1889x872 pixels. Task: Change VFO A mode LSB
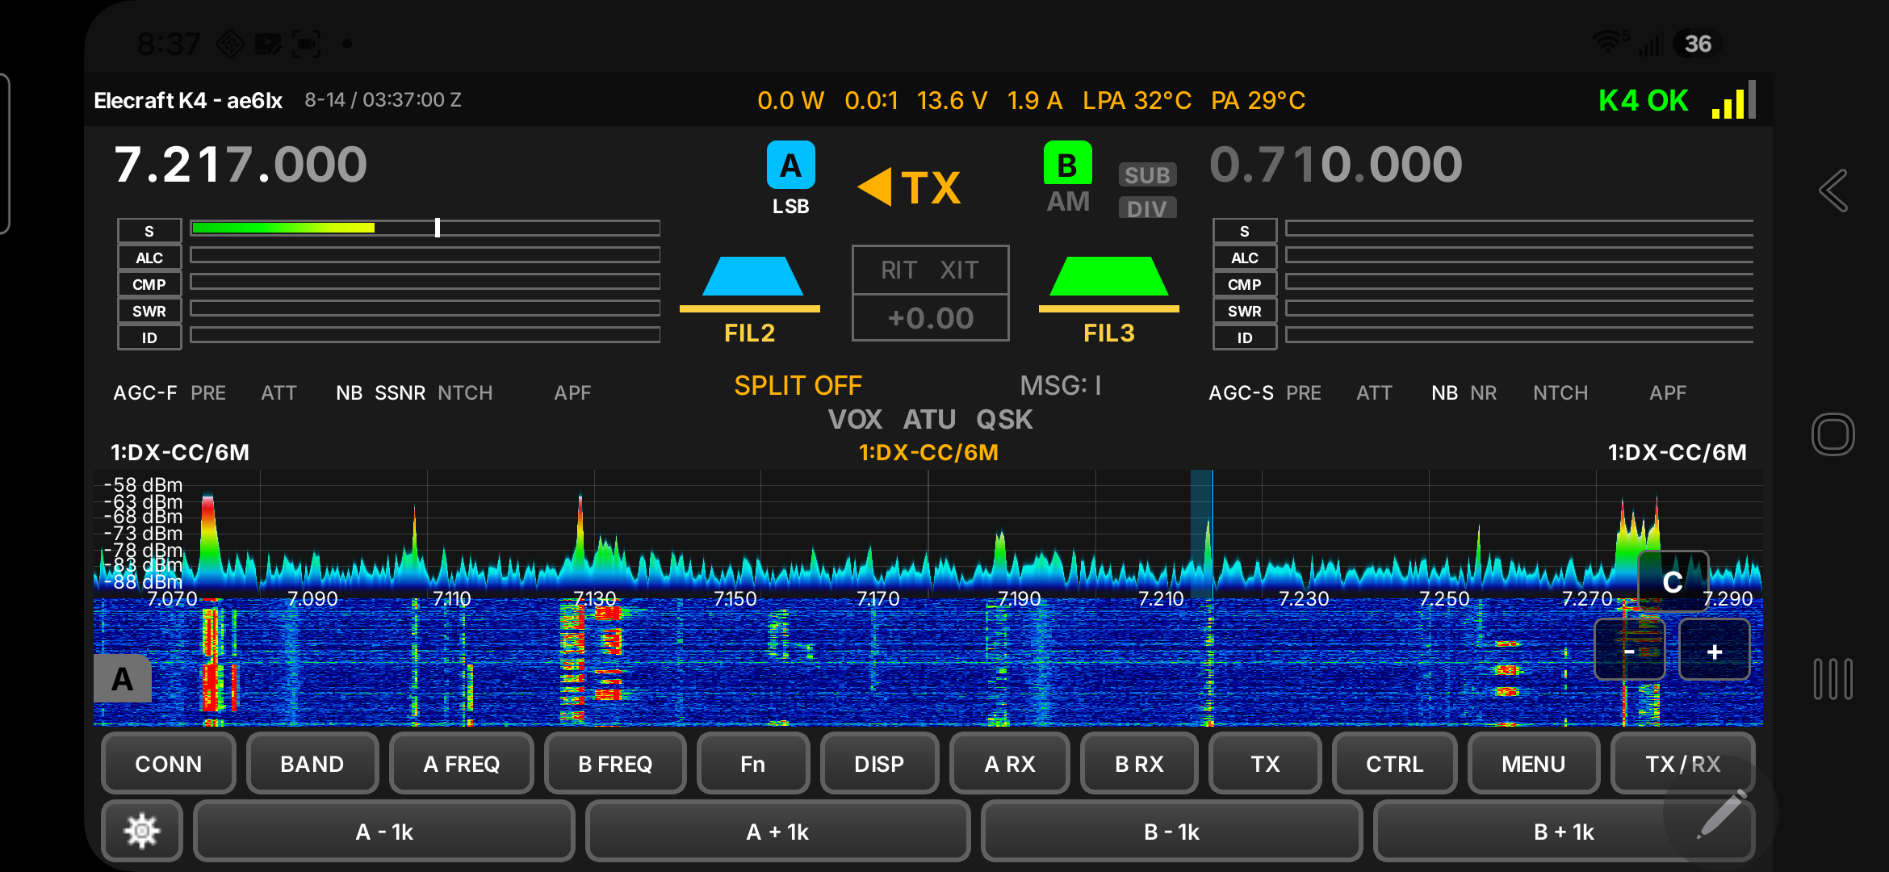[790, 207]
